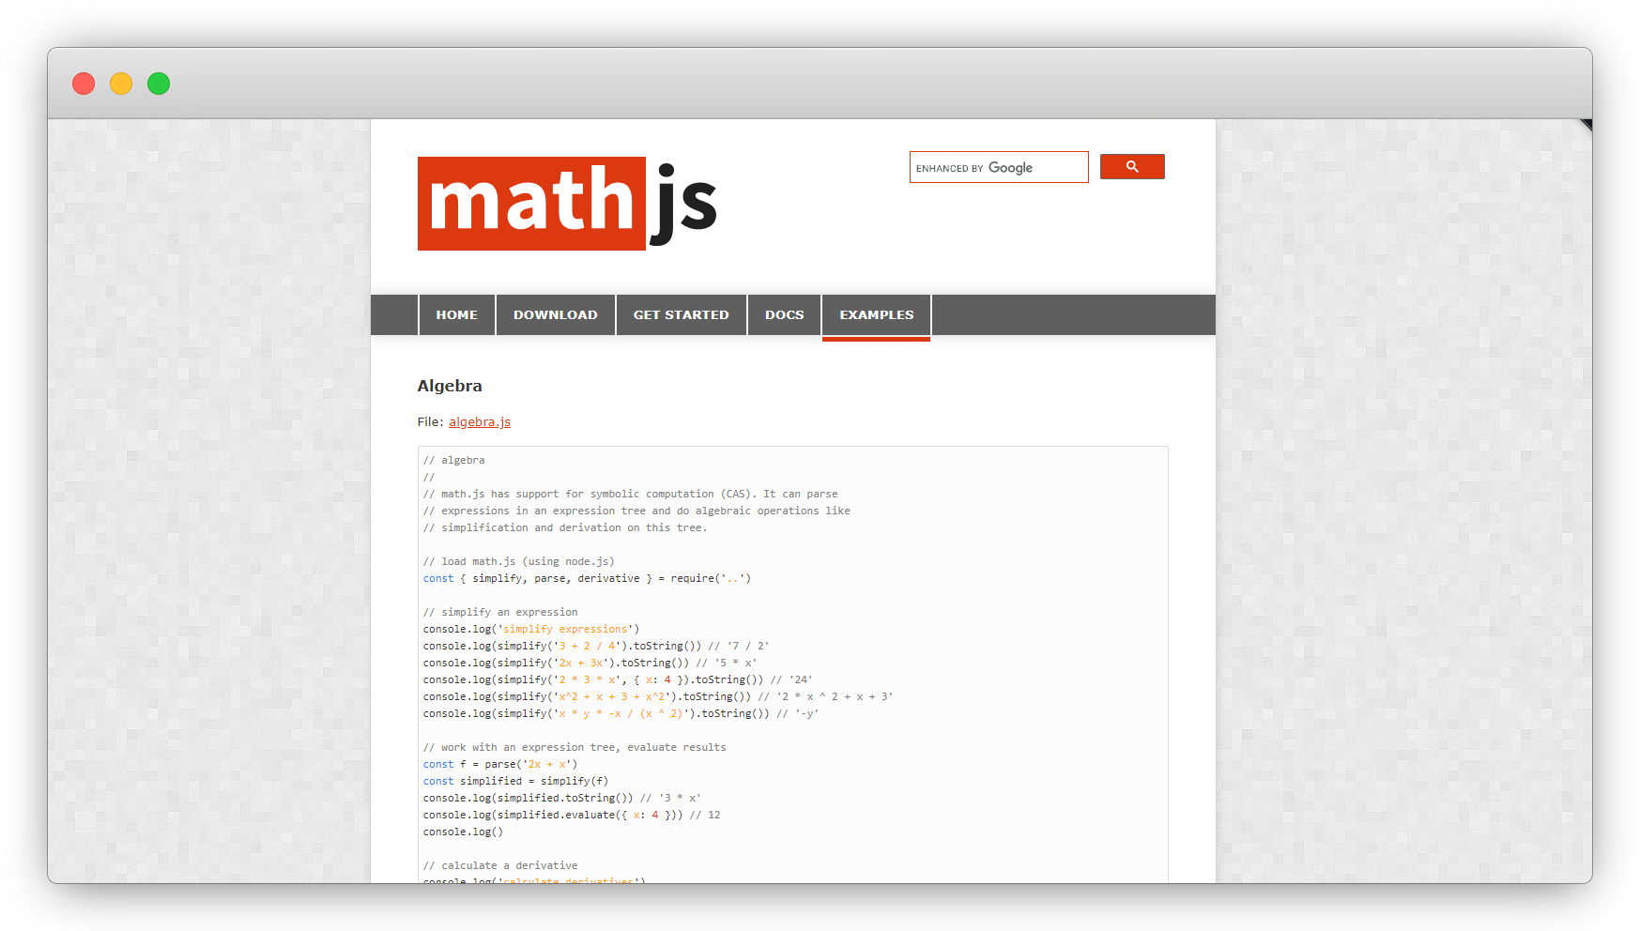Click the math.js logo
This screenshot has height=931, width=1640.
567,203
